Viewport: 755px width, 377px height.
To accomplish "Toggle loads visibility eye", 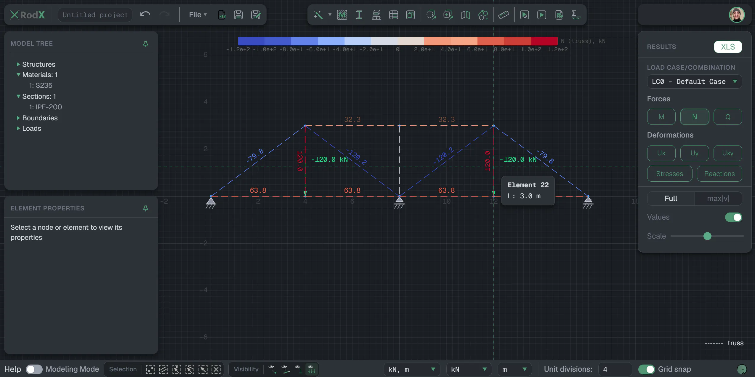I will tap(311, 369).
